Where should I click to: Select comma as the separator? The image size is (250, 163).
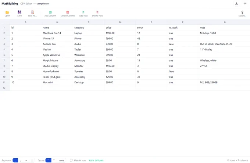click(15, 160)
